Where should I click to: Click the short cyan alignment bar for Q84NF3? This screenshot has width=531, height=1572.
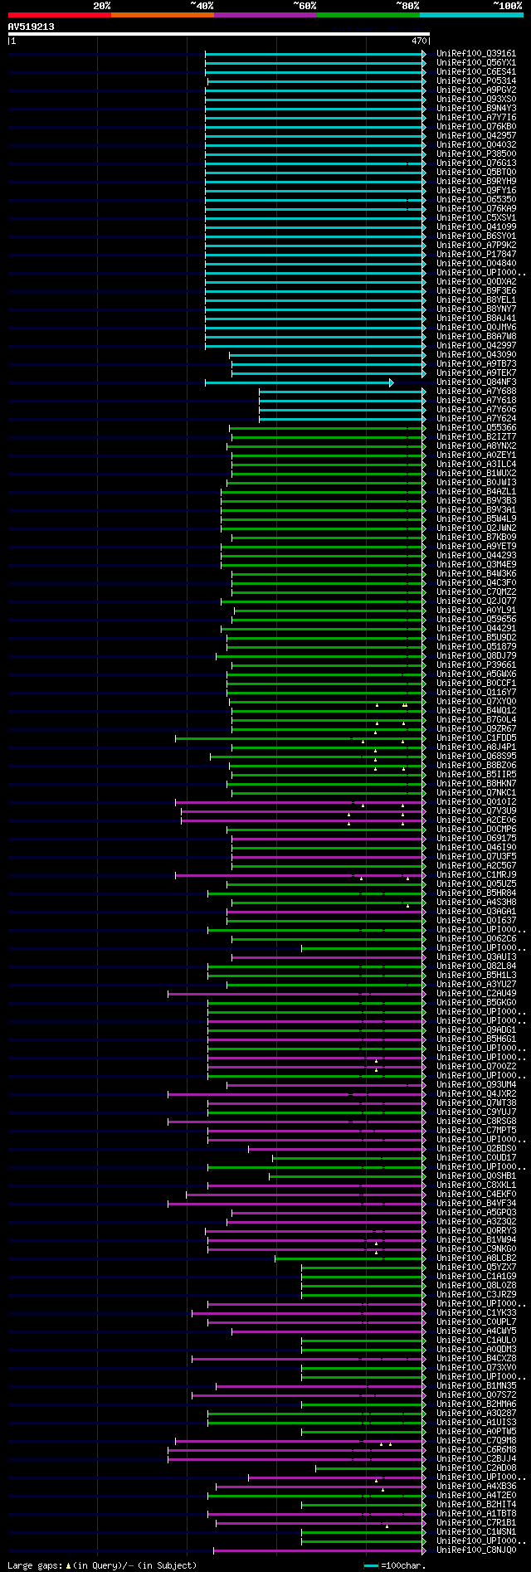(x=299, y=382)
